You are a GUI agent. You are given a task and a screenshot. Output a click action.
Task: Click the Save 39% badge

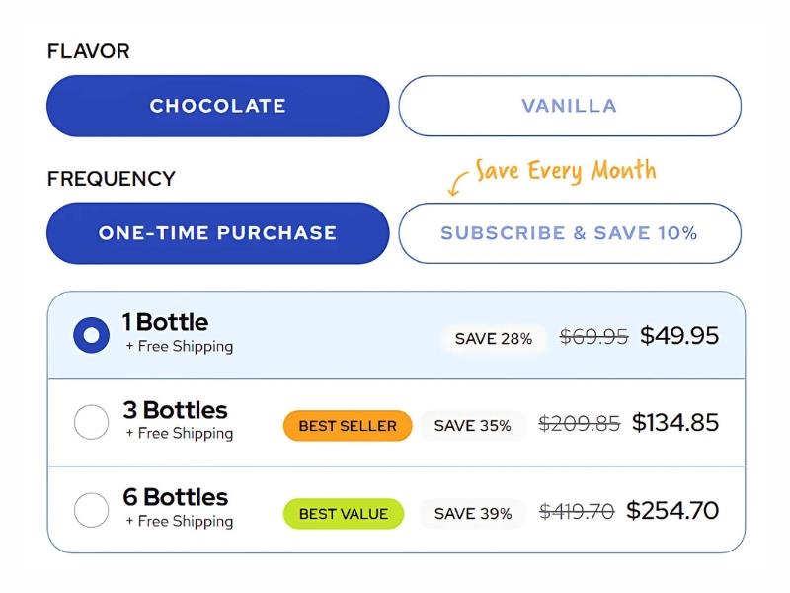(472, 514)
